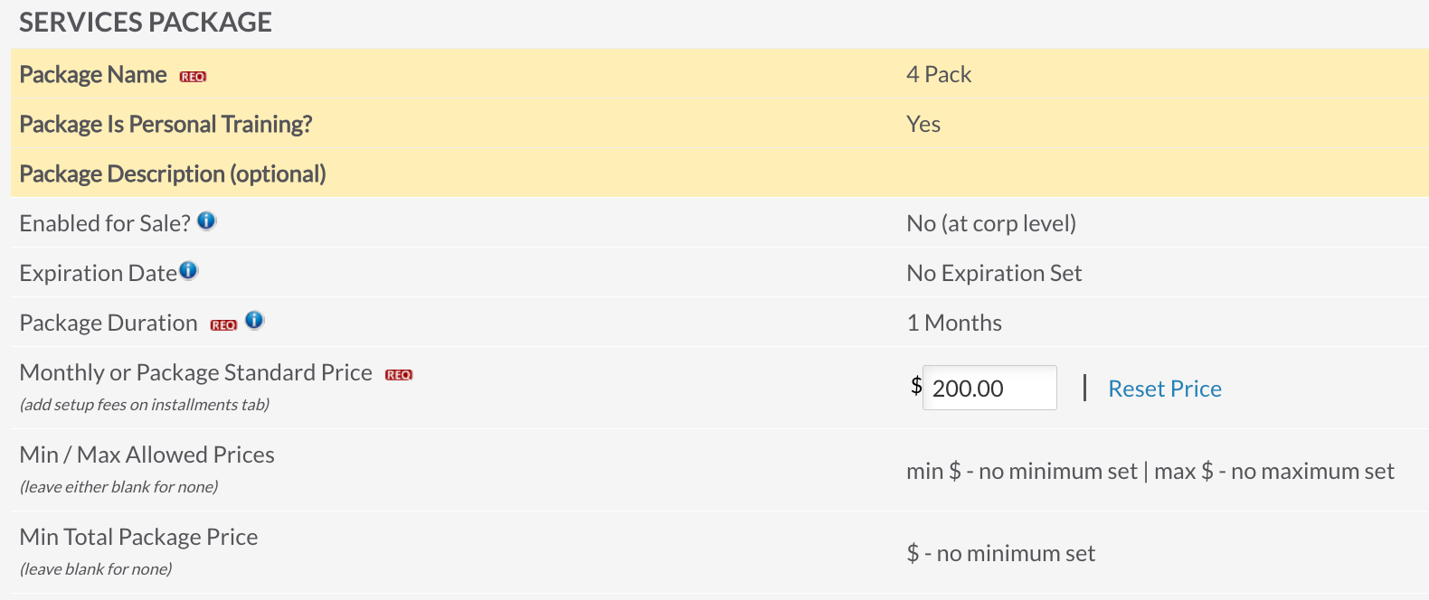This screenshot has height=600, width=1429.
Task: Open the info tooltip next to Expiration Date
Action: point(188,270)
